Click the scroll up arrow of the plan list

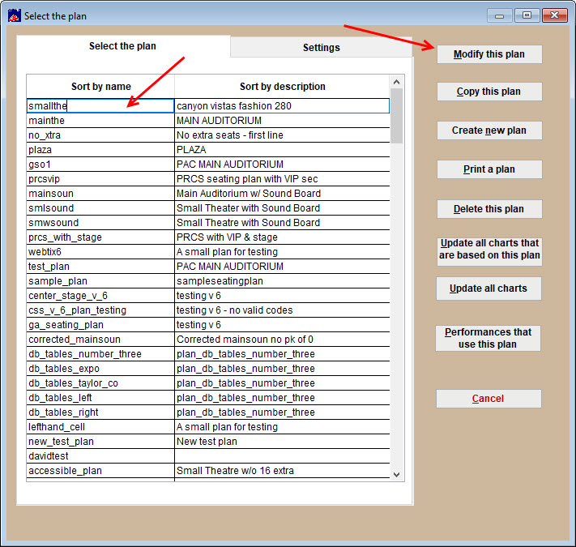tap(396, 82)
